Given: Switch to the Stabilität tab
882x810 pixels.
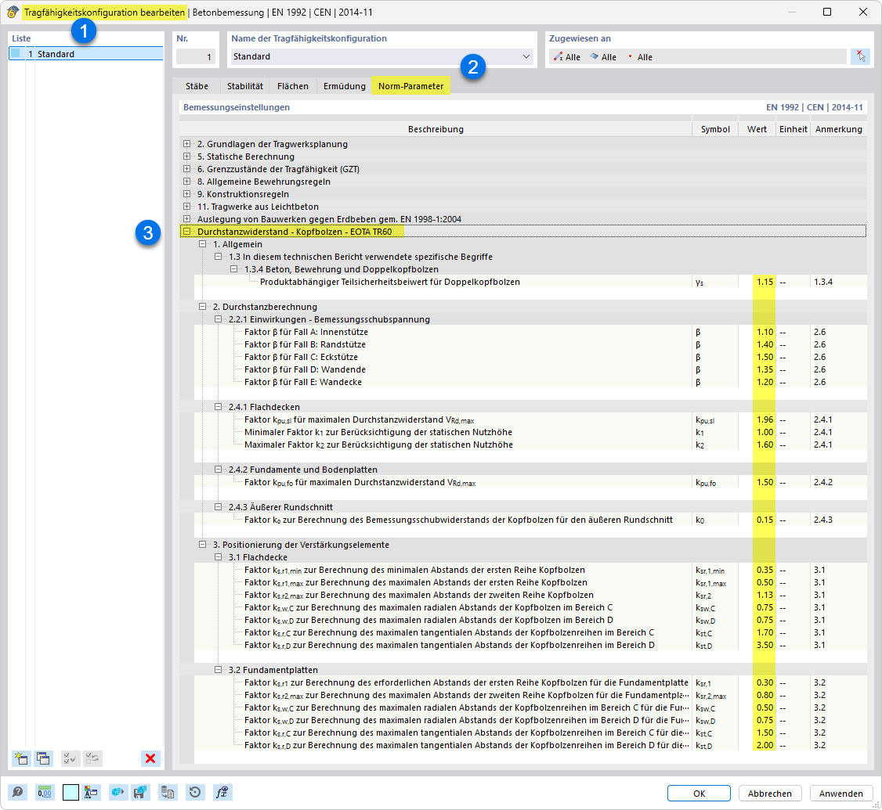Looking at the screenshot, I should click(x=244, y=86).
